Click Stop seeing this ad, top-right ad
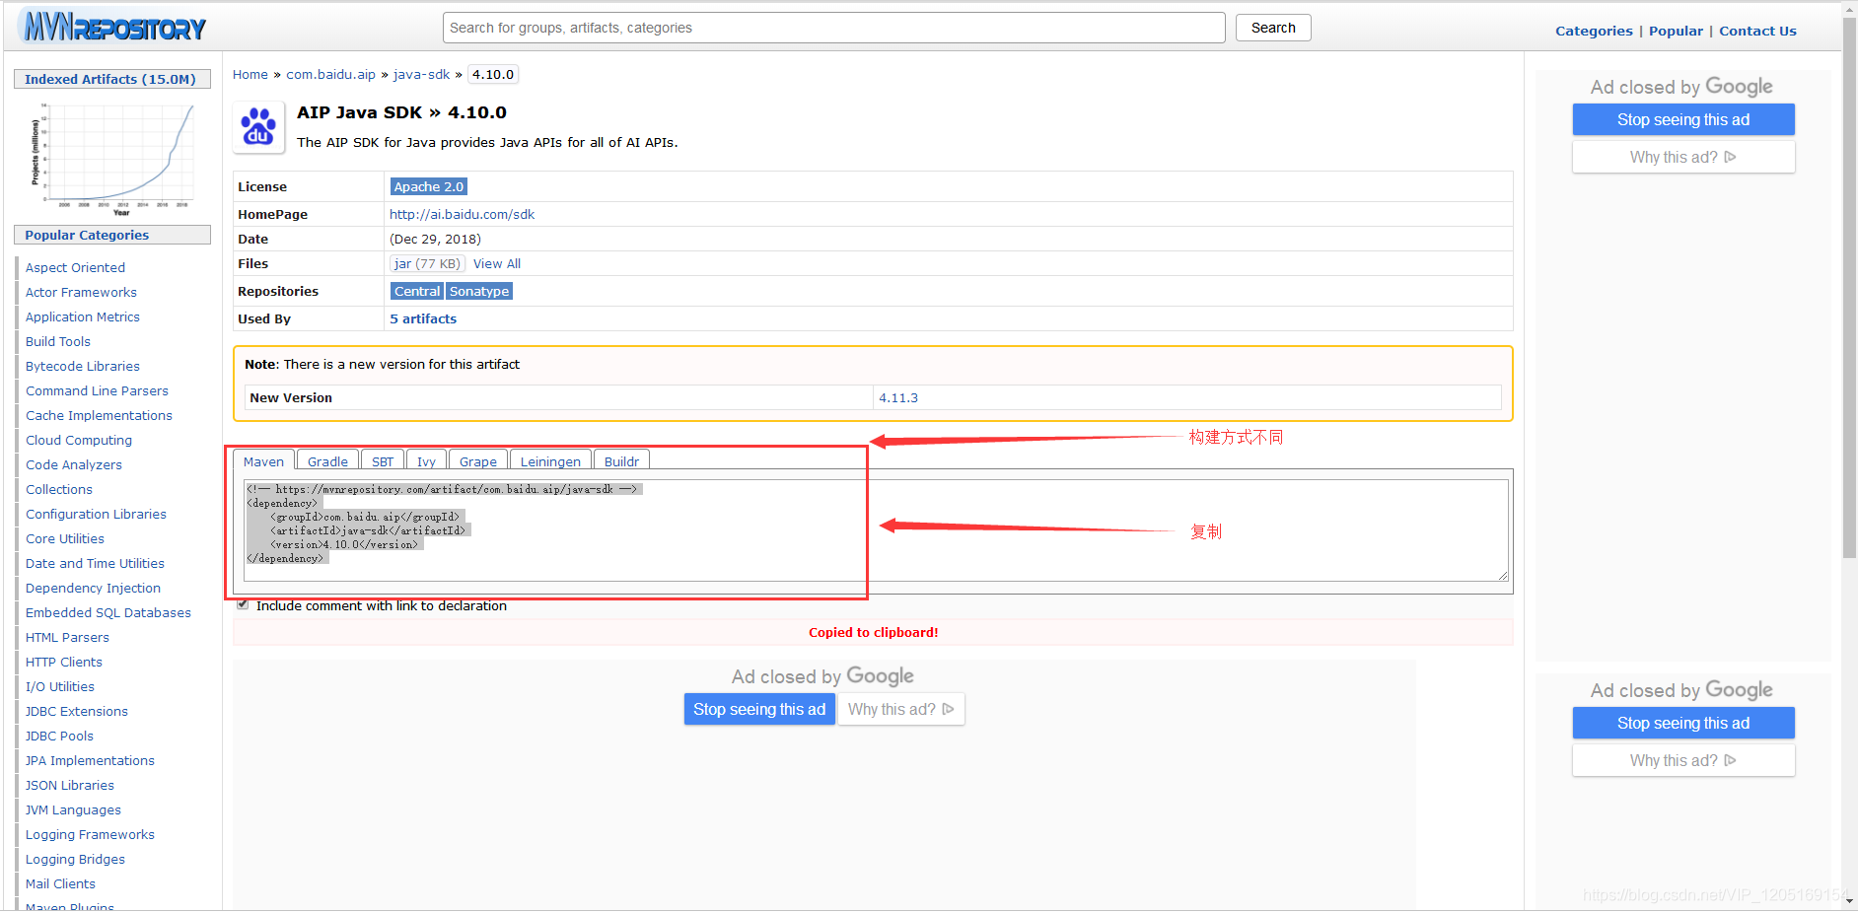 tap(1683, 119)
